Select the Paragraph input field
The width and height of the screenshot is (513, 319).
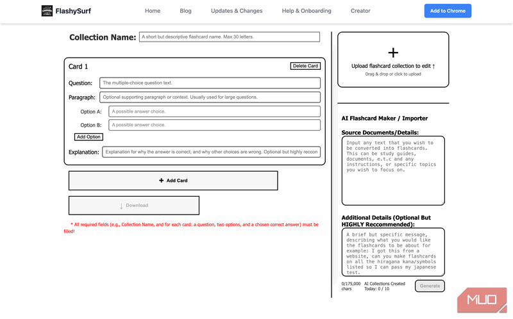pyautogui.click(x=210, y=97)
